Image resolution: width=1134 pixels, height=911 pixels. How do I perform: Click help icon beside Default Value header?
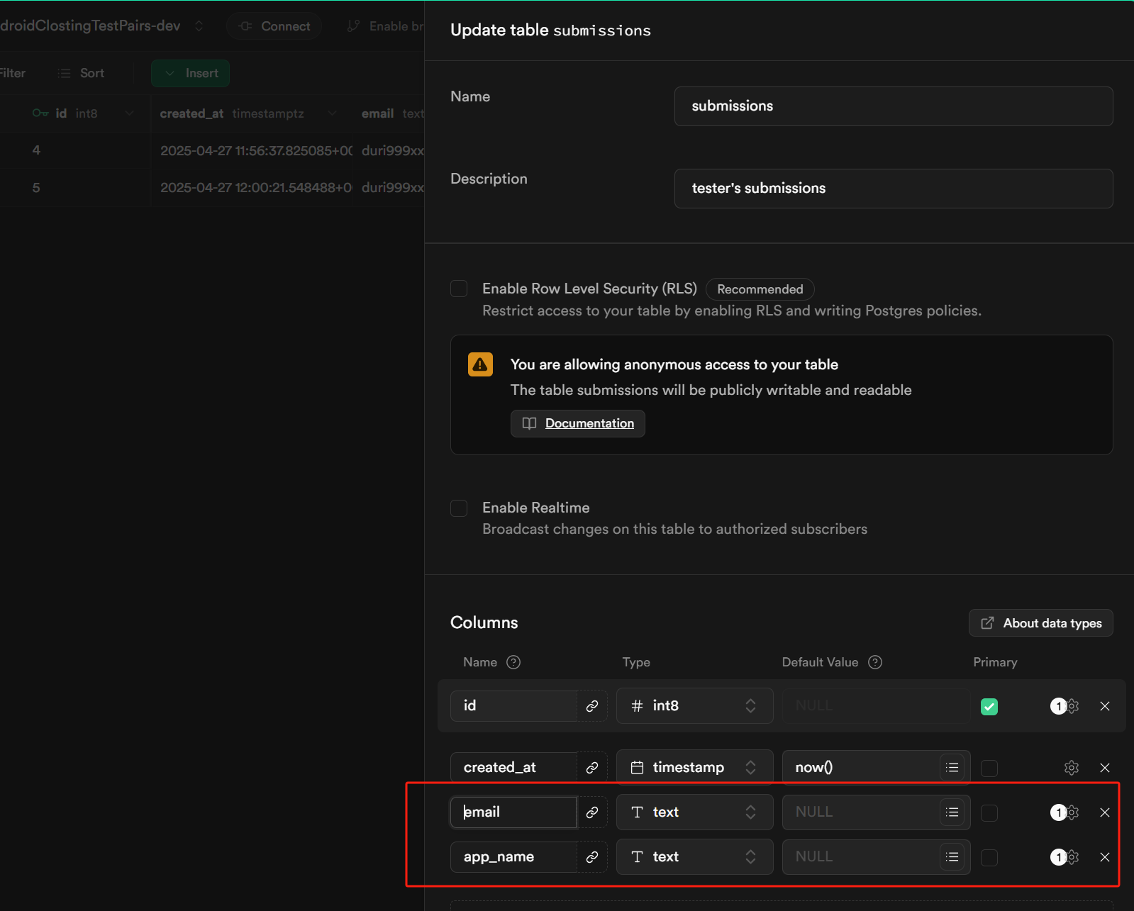875,662
